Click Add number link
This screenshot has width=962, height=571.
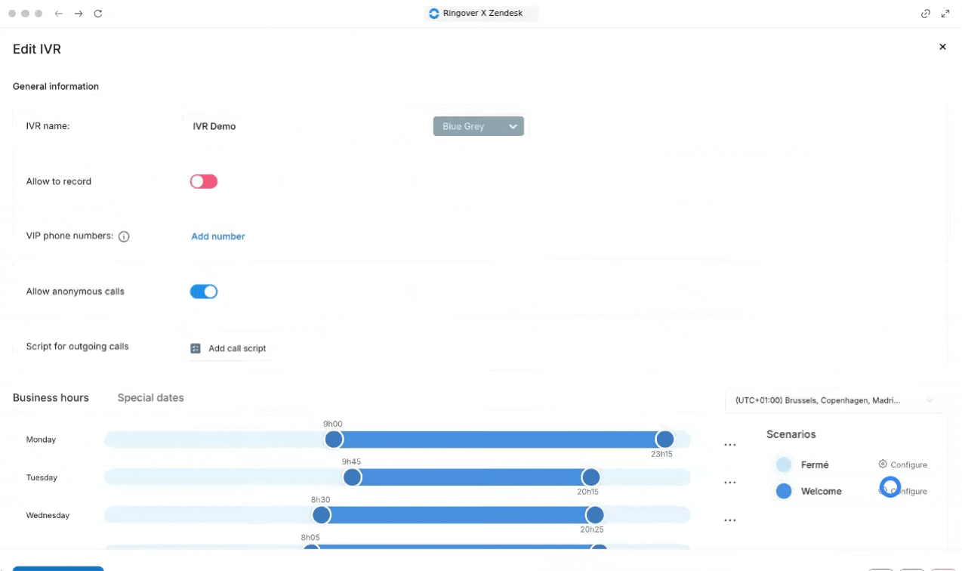[218, 236]
